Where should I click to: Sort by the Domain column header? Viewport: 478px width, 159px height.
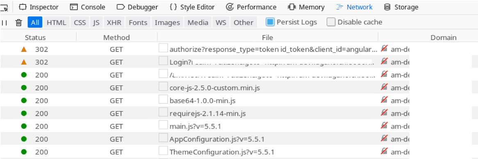[x=443, y=38]
